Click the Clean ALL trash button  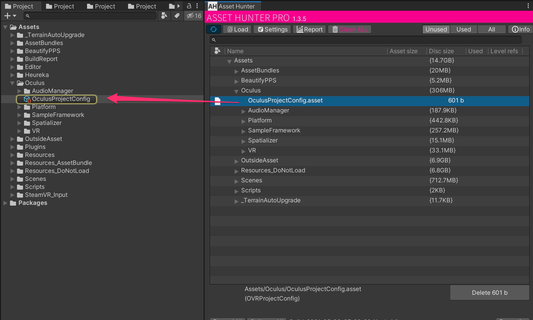[349, 29]
